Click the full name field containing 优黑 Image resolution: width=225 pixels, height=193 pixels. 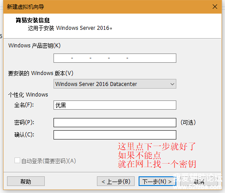click(115, 105)
